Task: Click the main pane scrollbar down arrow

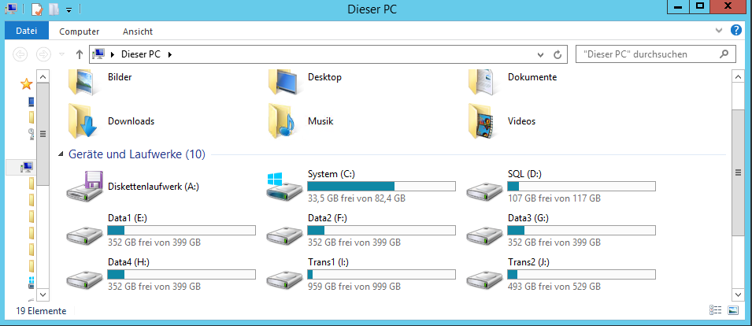Action: (738, 294)
